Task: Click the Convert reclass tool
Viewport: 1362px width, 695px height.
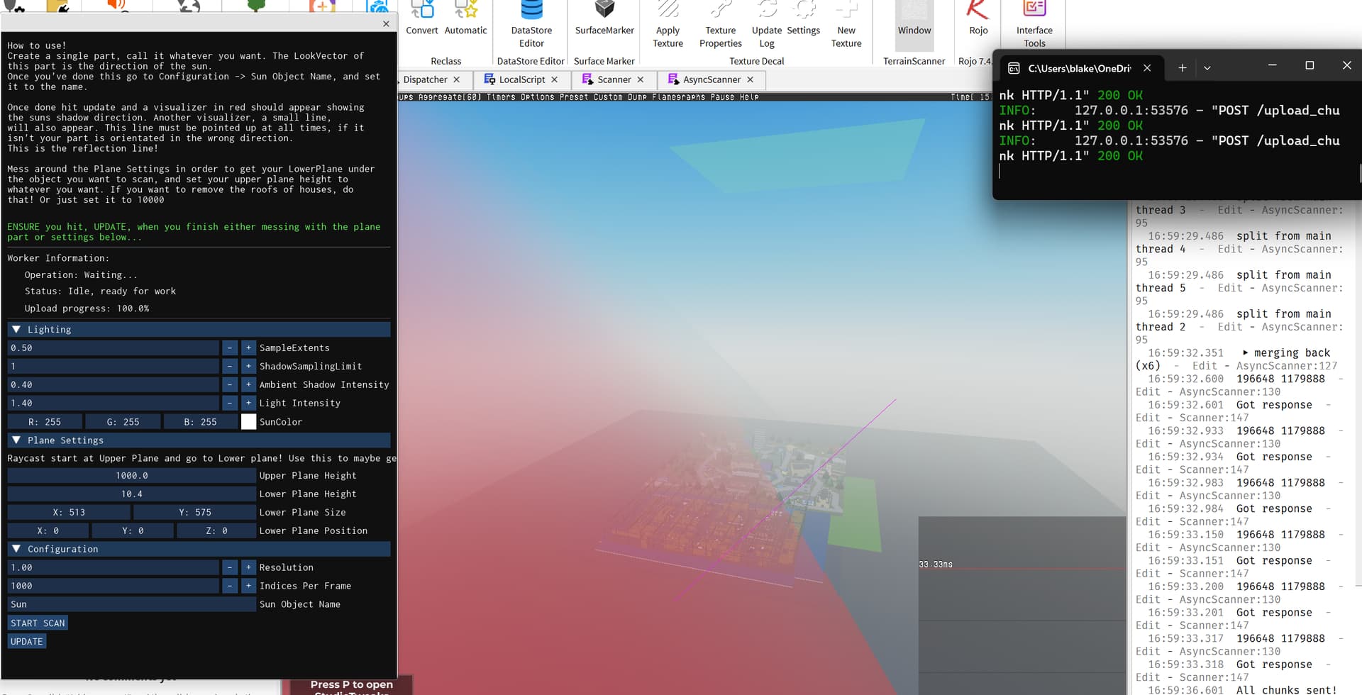Action: click(x=422, y=19)
